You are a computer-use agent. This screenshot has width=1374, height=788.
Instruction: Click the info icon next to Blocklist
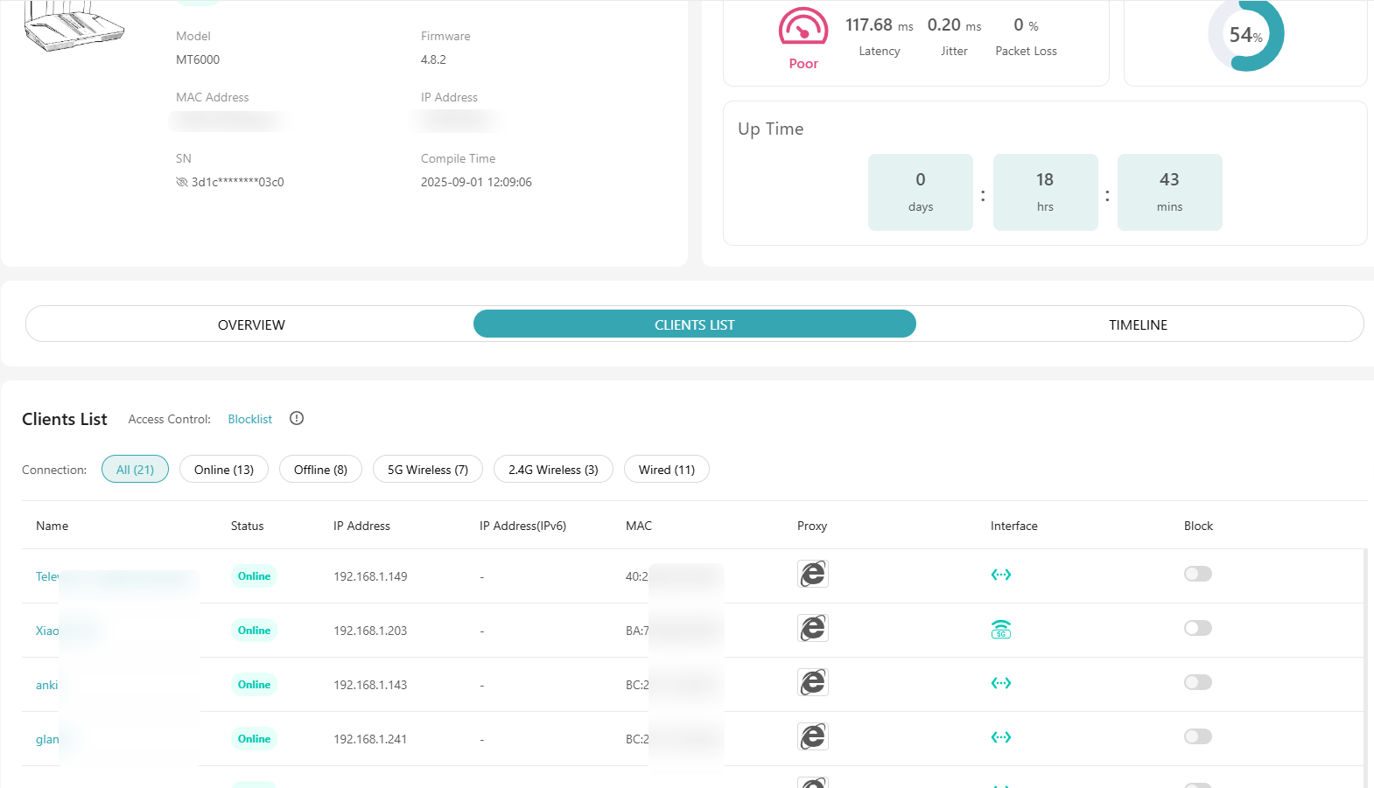297,418
